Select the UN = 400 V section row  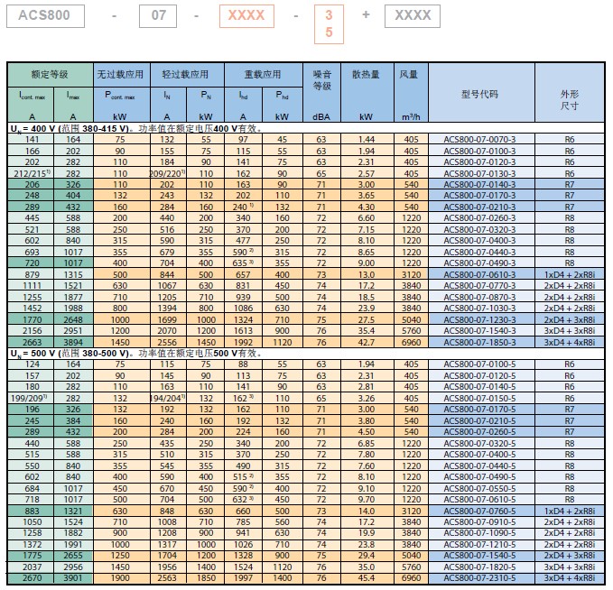tap(307, 128)
